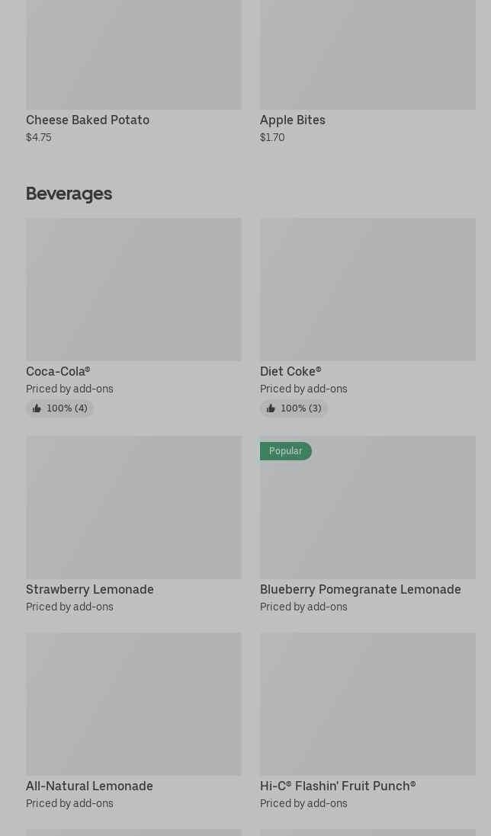
Task: Click All-Natural Lemonade item name
Action: pos(89,786)
